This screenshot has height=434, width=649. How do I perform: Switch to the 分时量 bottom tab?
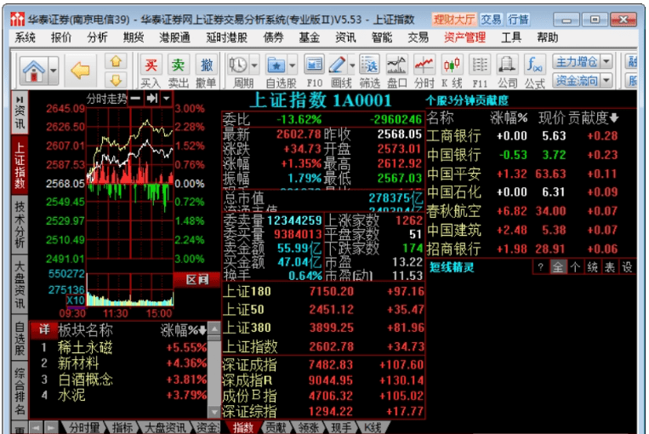[83, 427]
